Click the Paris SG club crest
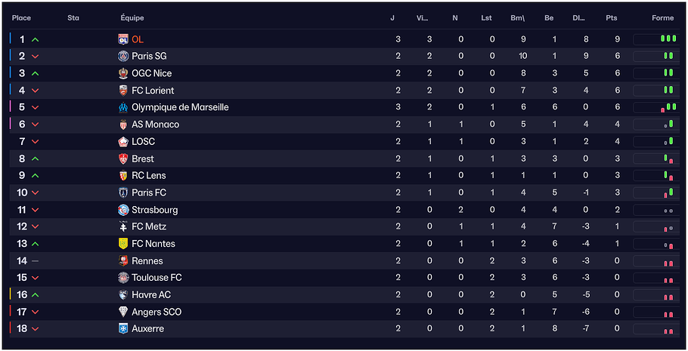This screenshot has height=351, width=688. coord(123,56)
